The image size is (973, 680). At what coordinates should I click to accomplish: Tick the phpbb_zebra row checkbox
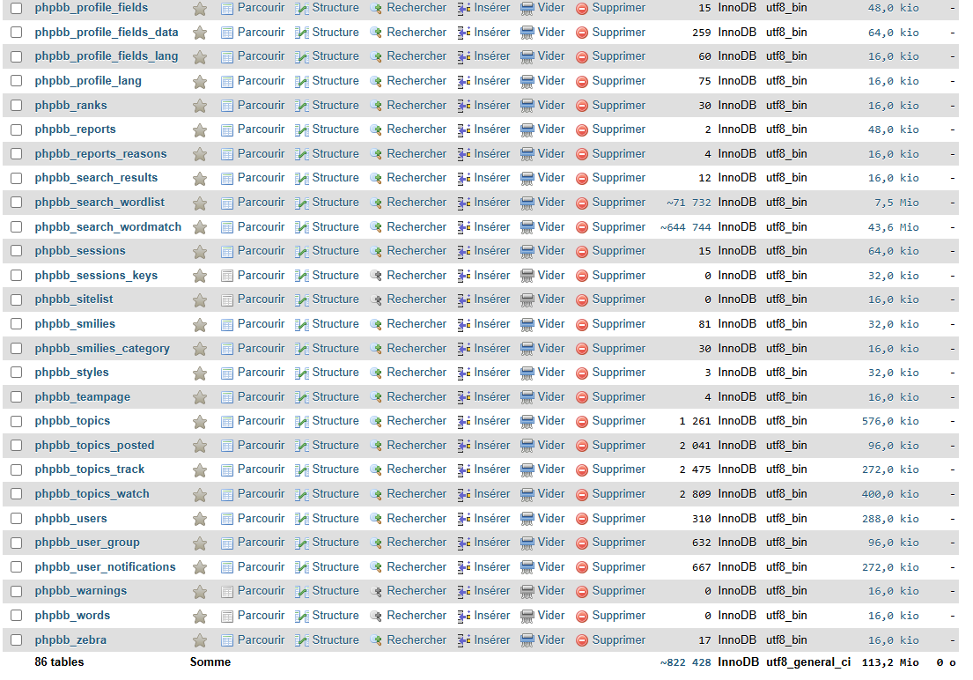coord(17,640)
